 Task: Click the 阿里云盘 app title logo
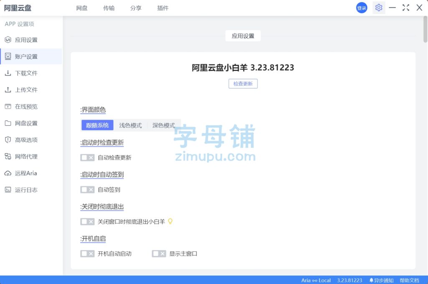coord(18,8)
